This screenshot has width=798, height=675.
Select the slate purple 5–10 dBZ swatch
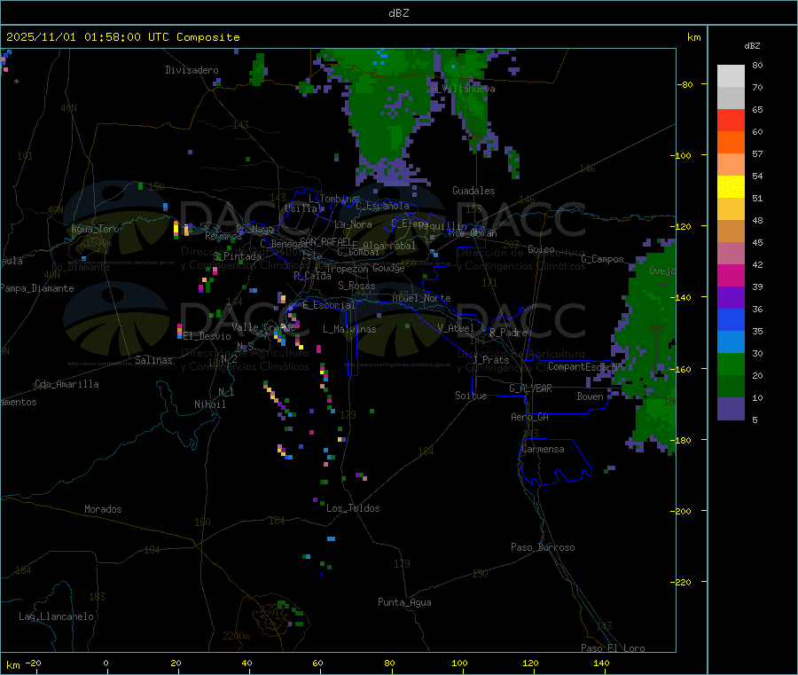tap(731, 409)
